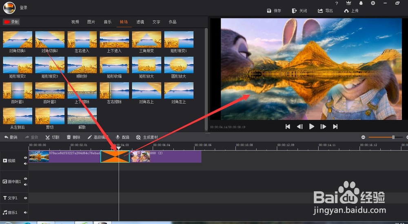Image resolution: width=408 pixels, height=224 pixels.
Task: Click the 生成素材 generate material tool
Action: (x=147, y=137)
